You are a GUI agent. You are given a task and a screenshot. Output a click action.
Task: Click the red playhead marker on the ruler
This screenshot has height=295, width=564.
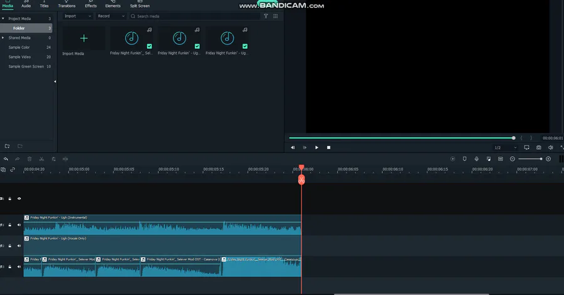click(301, 168)
